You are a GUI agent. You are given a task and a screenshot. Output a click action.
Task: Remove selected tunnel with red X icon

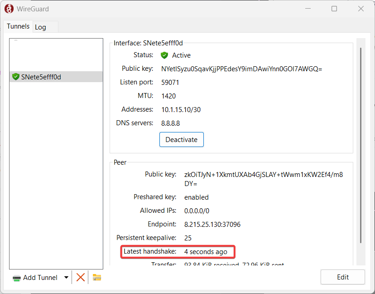pyautogui.click(x=80, y=278)
